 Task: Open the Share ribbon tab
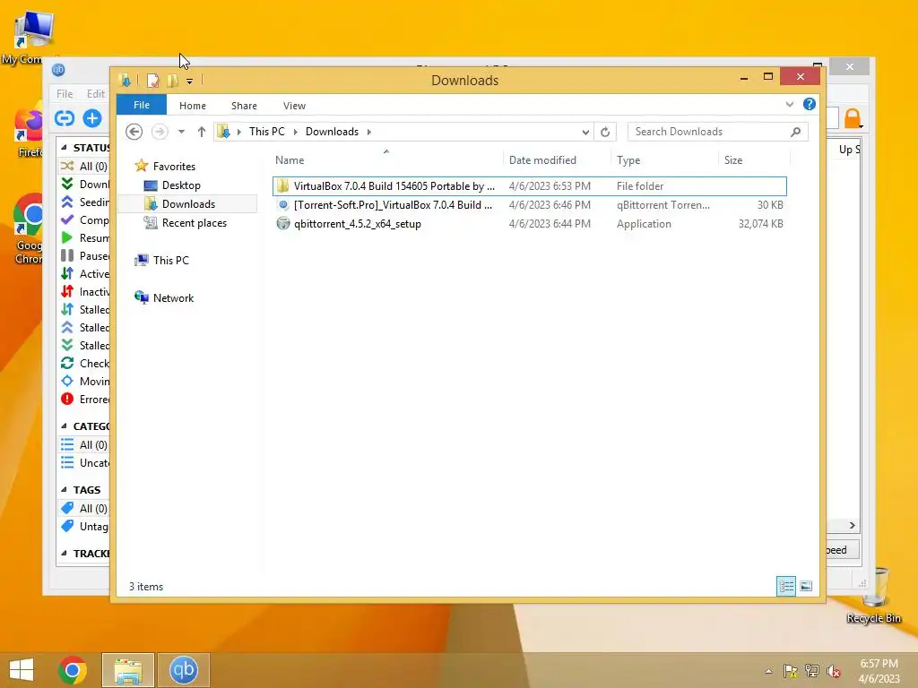[x=244, y=106]
